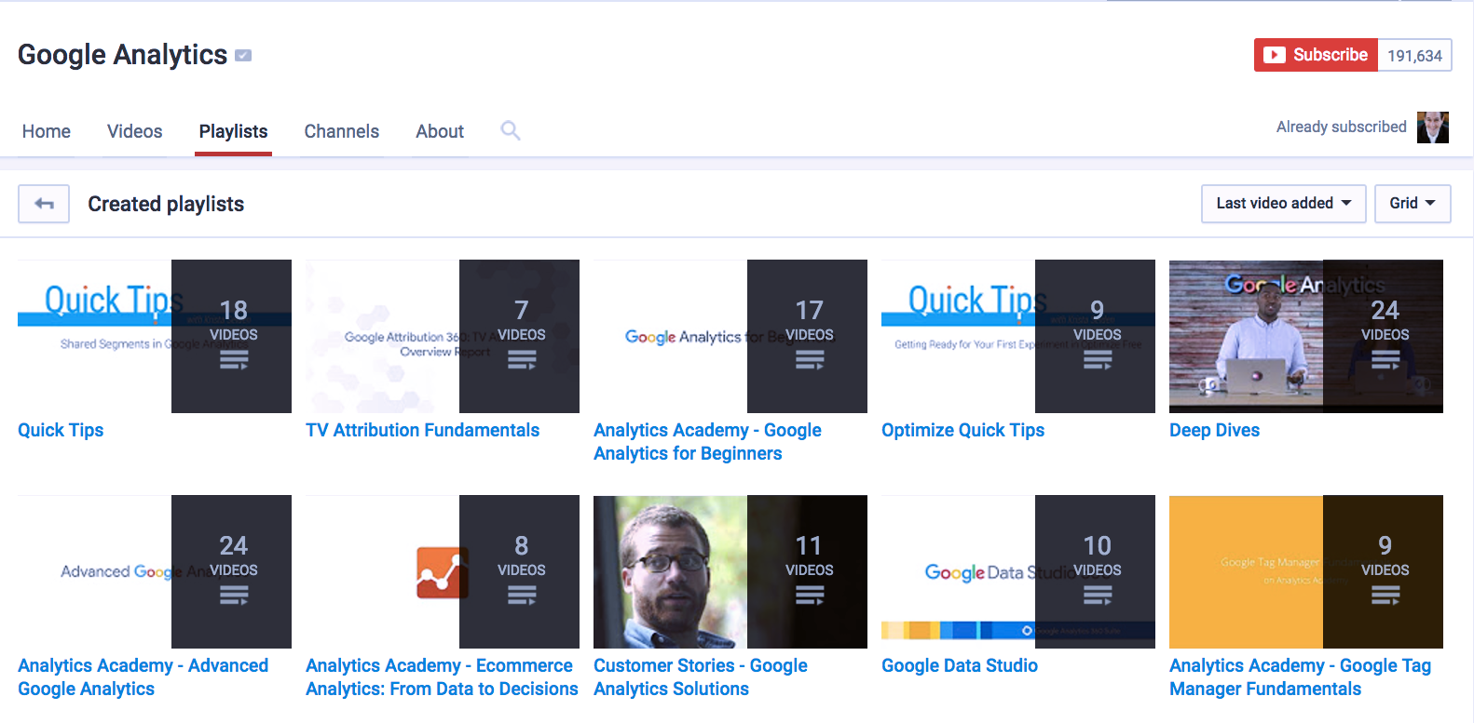Click playlist icon on Google Data Studio thumbnail
Image resolution: width=1474 pixels, height=723 pixels.
click(1098, 596)
